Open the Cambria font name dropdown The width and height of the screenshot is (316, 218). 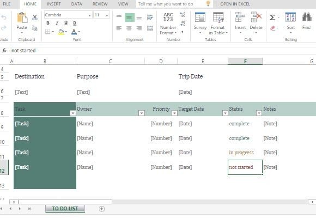[89, 15]
